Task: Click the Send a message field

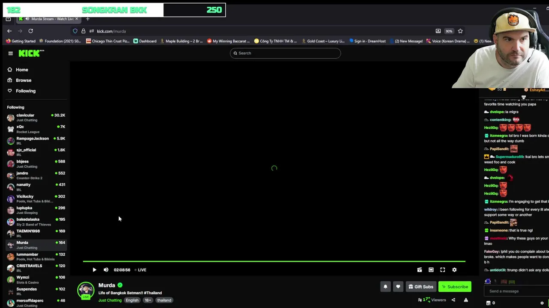Action: 517,291
